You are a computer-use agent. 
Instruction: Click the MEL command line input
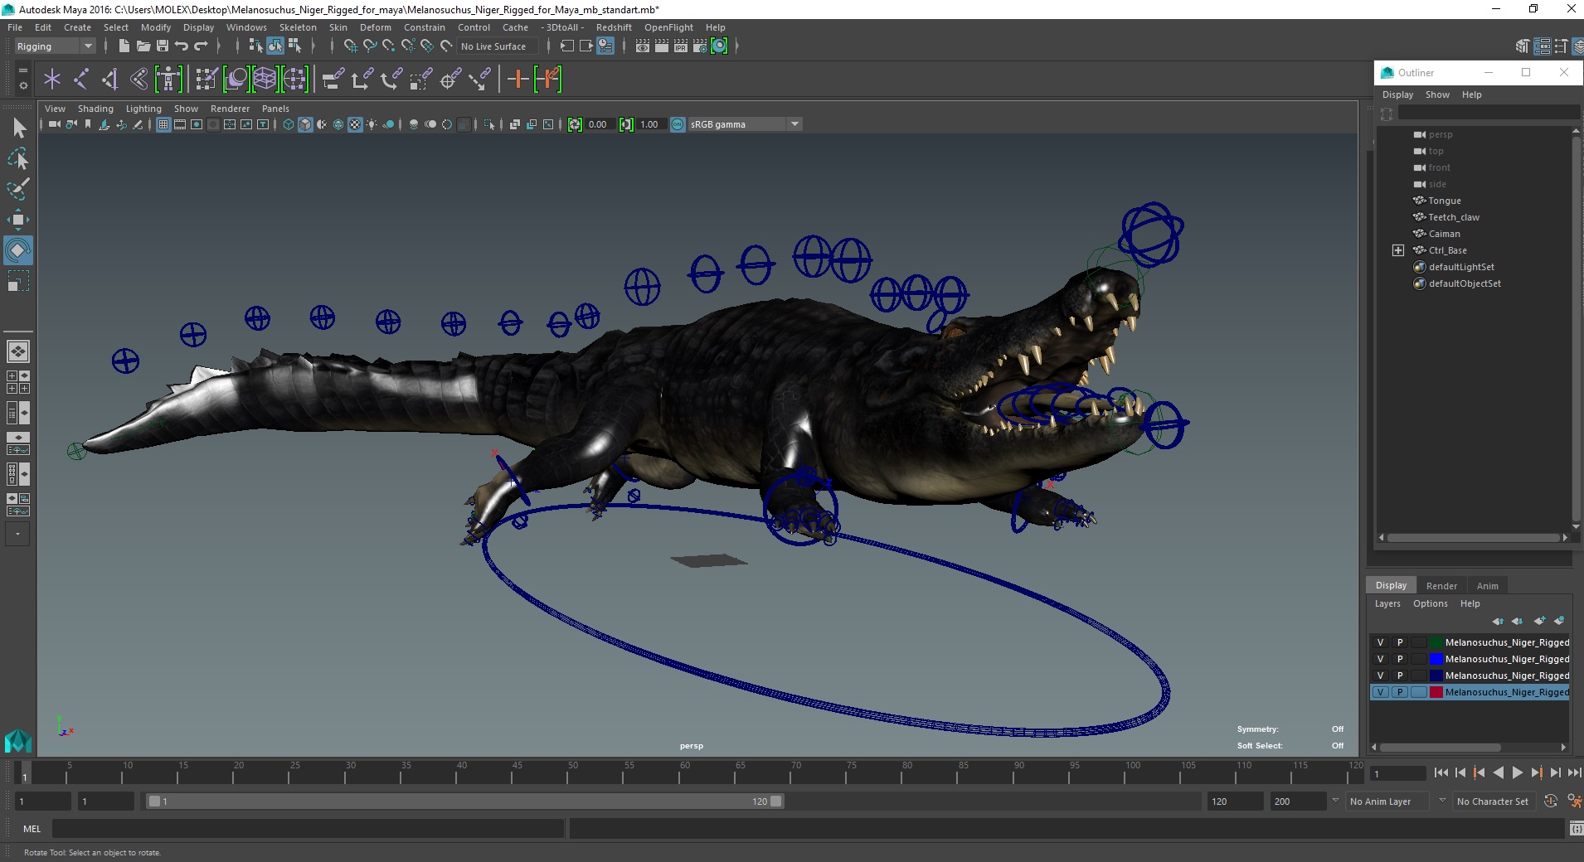[308, 828]
